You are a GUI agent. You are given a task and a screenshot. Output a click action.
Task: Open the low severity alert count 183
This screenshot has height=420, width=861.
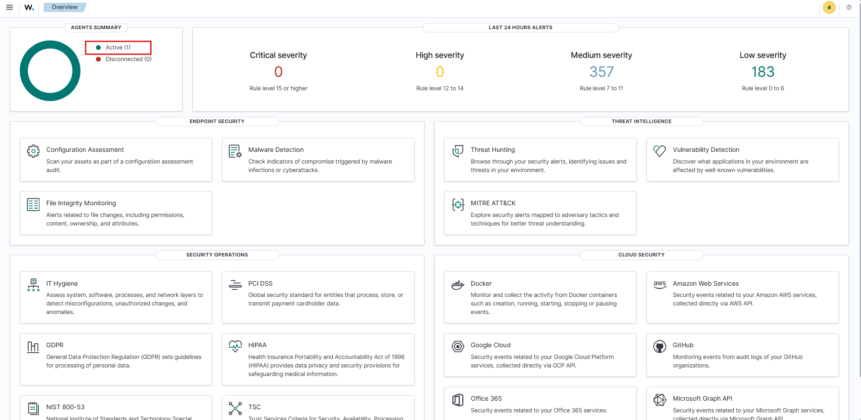tap(763, 72)
